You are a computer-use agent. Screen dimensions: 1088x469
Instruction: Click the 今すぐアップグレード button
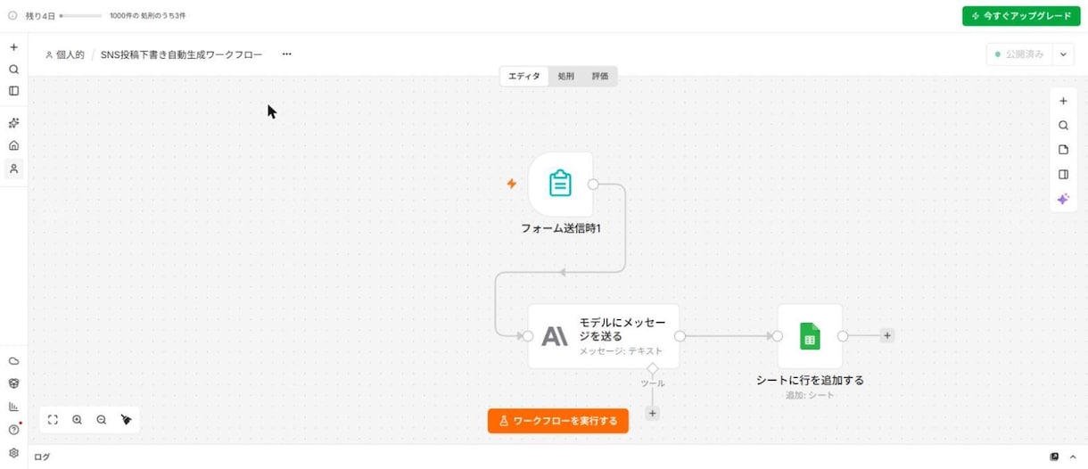click(1021, 16)
